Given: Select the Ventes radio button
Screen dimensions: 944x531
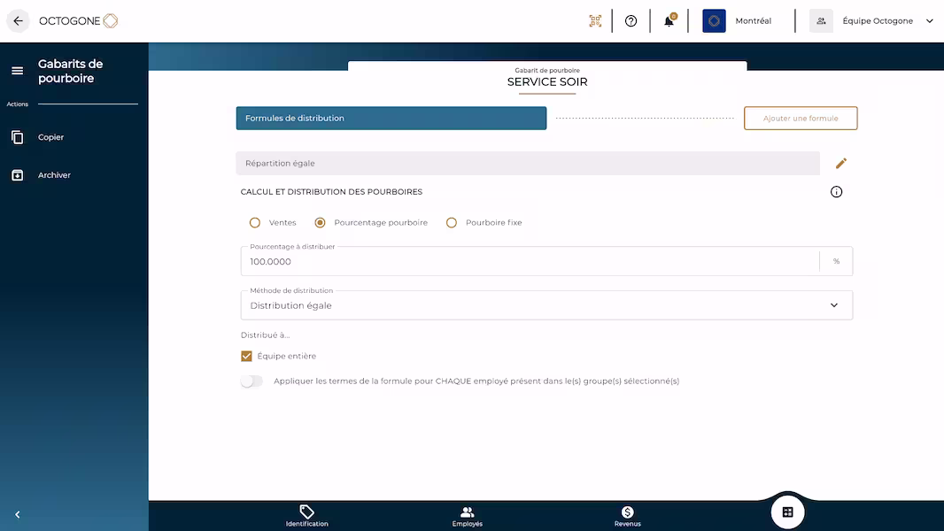Looking at the screenshot, I should [x=255, y=222].
